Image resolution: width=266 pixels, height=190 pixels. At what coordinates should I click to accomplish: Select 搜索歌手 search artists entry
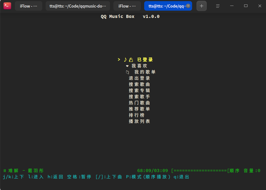[x=139, y=97]
